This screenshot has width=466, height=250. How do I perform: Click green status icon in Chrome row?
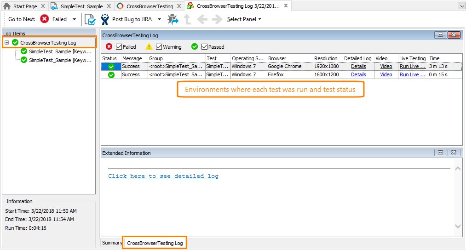click(111, 67)
